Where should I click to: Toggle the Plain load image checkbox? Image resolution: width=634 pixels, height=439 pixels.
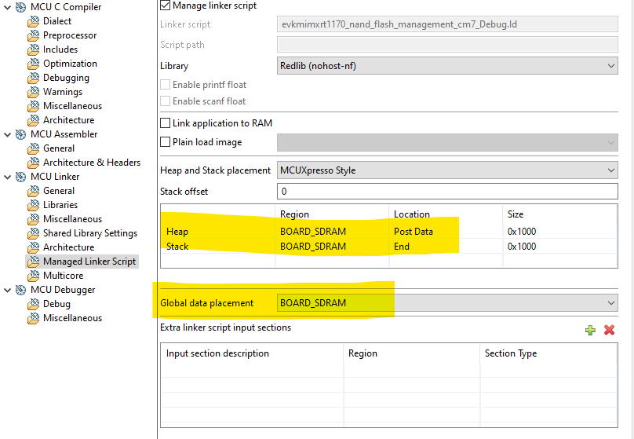[166, 142]
